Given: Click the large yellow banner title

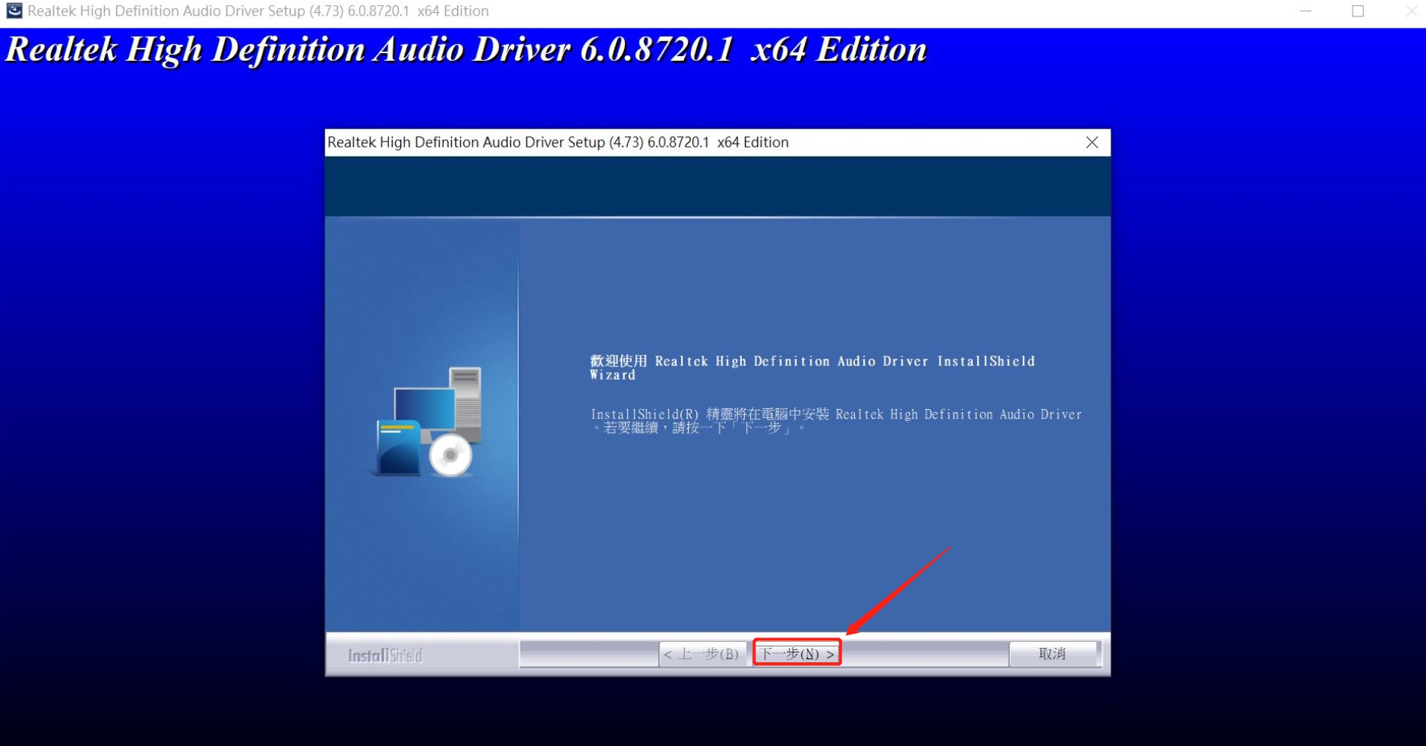Looking at the screenshot, I should [465, 49].
